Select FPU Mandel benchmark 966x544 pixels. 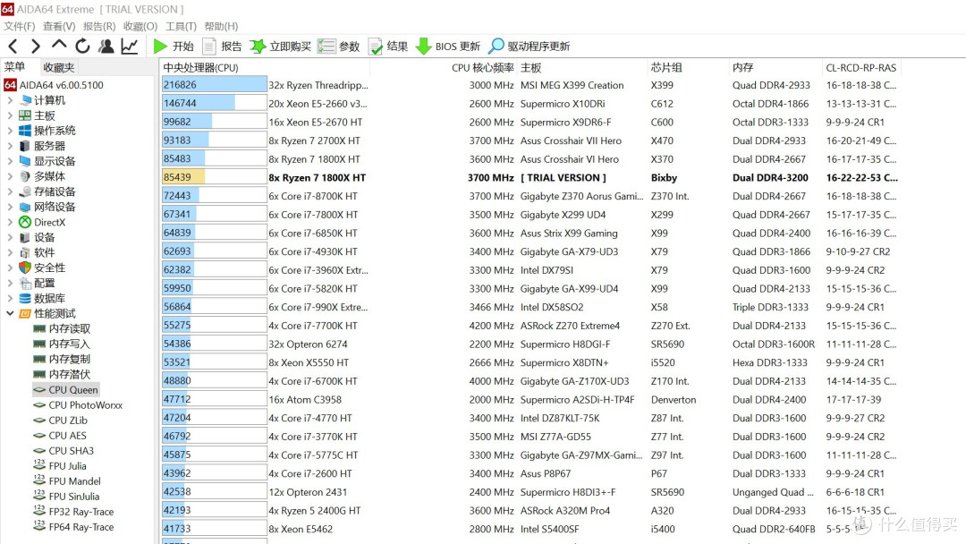click(67, 481)
